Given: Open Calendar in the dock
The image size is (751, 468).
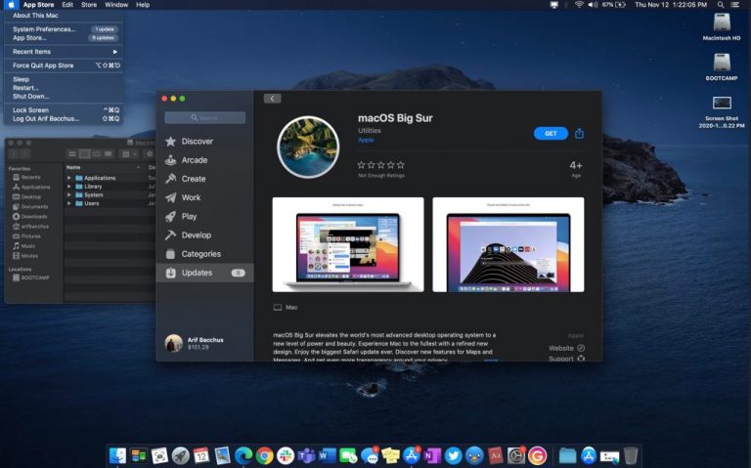Looking at the screenshot, I should pos(201,455).
